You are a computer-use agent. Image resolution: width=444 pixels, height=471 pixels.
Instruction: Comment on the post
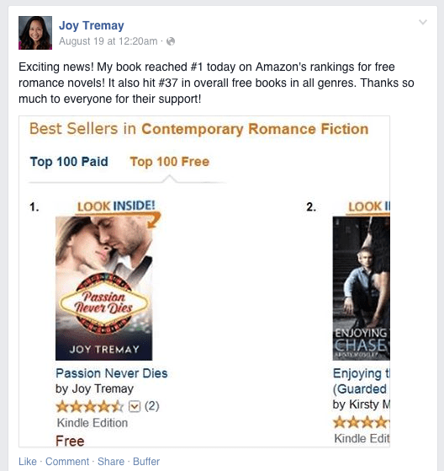[67, 462]
